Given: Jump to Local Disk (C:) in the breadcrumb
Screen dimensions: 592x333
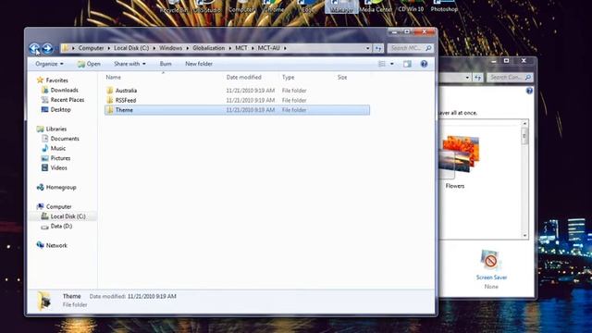Looking at the screenshot, I should [x=131, y=48].
